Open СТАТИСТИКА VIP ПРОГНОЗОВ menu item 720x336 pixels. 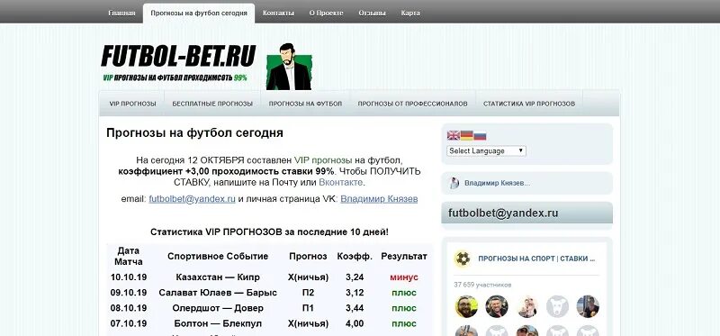point(529,104)
